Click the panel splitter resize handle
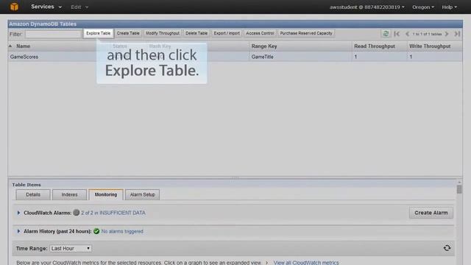The width and height of the screenshot is (471, 265). click(235, 177)
